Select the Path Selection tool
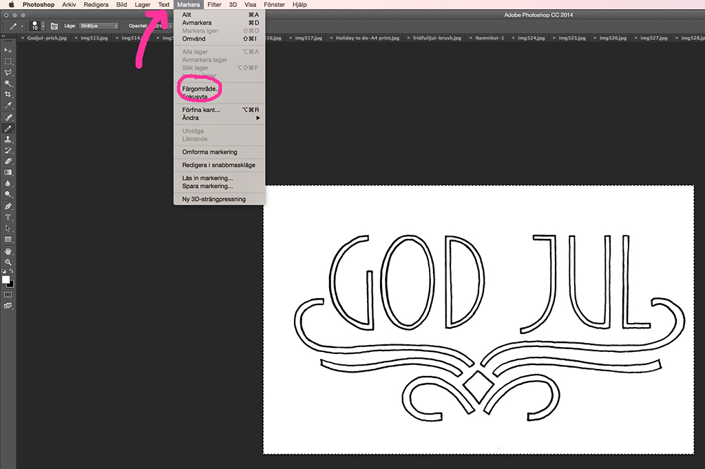 pos(8,229)
